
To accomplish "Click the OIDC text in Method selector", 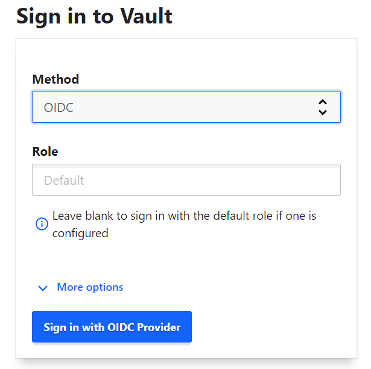I will (x=59, y=107).
